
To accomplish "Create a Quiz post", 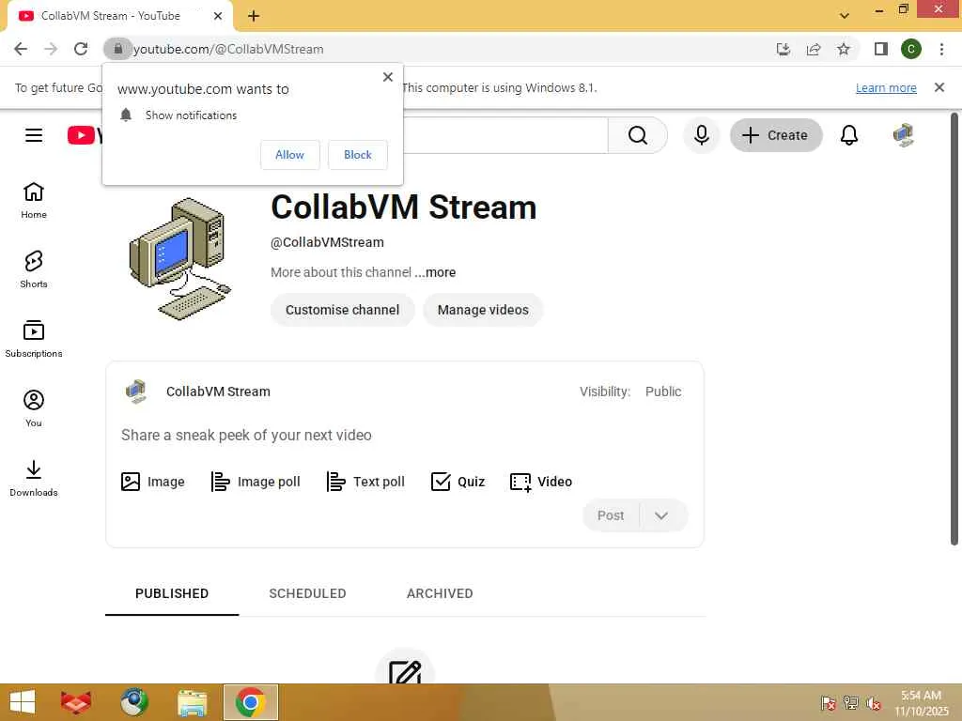I will [458, 482].
